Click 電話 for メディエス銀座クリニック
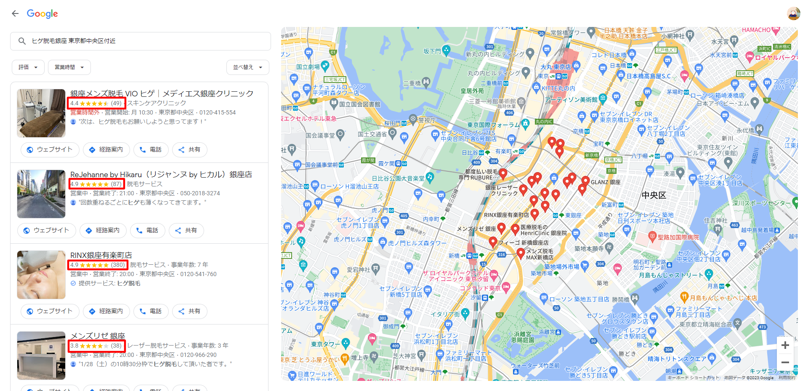This screenshot has height=391, width=808. click(x=151, y=149)
